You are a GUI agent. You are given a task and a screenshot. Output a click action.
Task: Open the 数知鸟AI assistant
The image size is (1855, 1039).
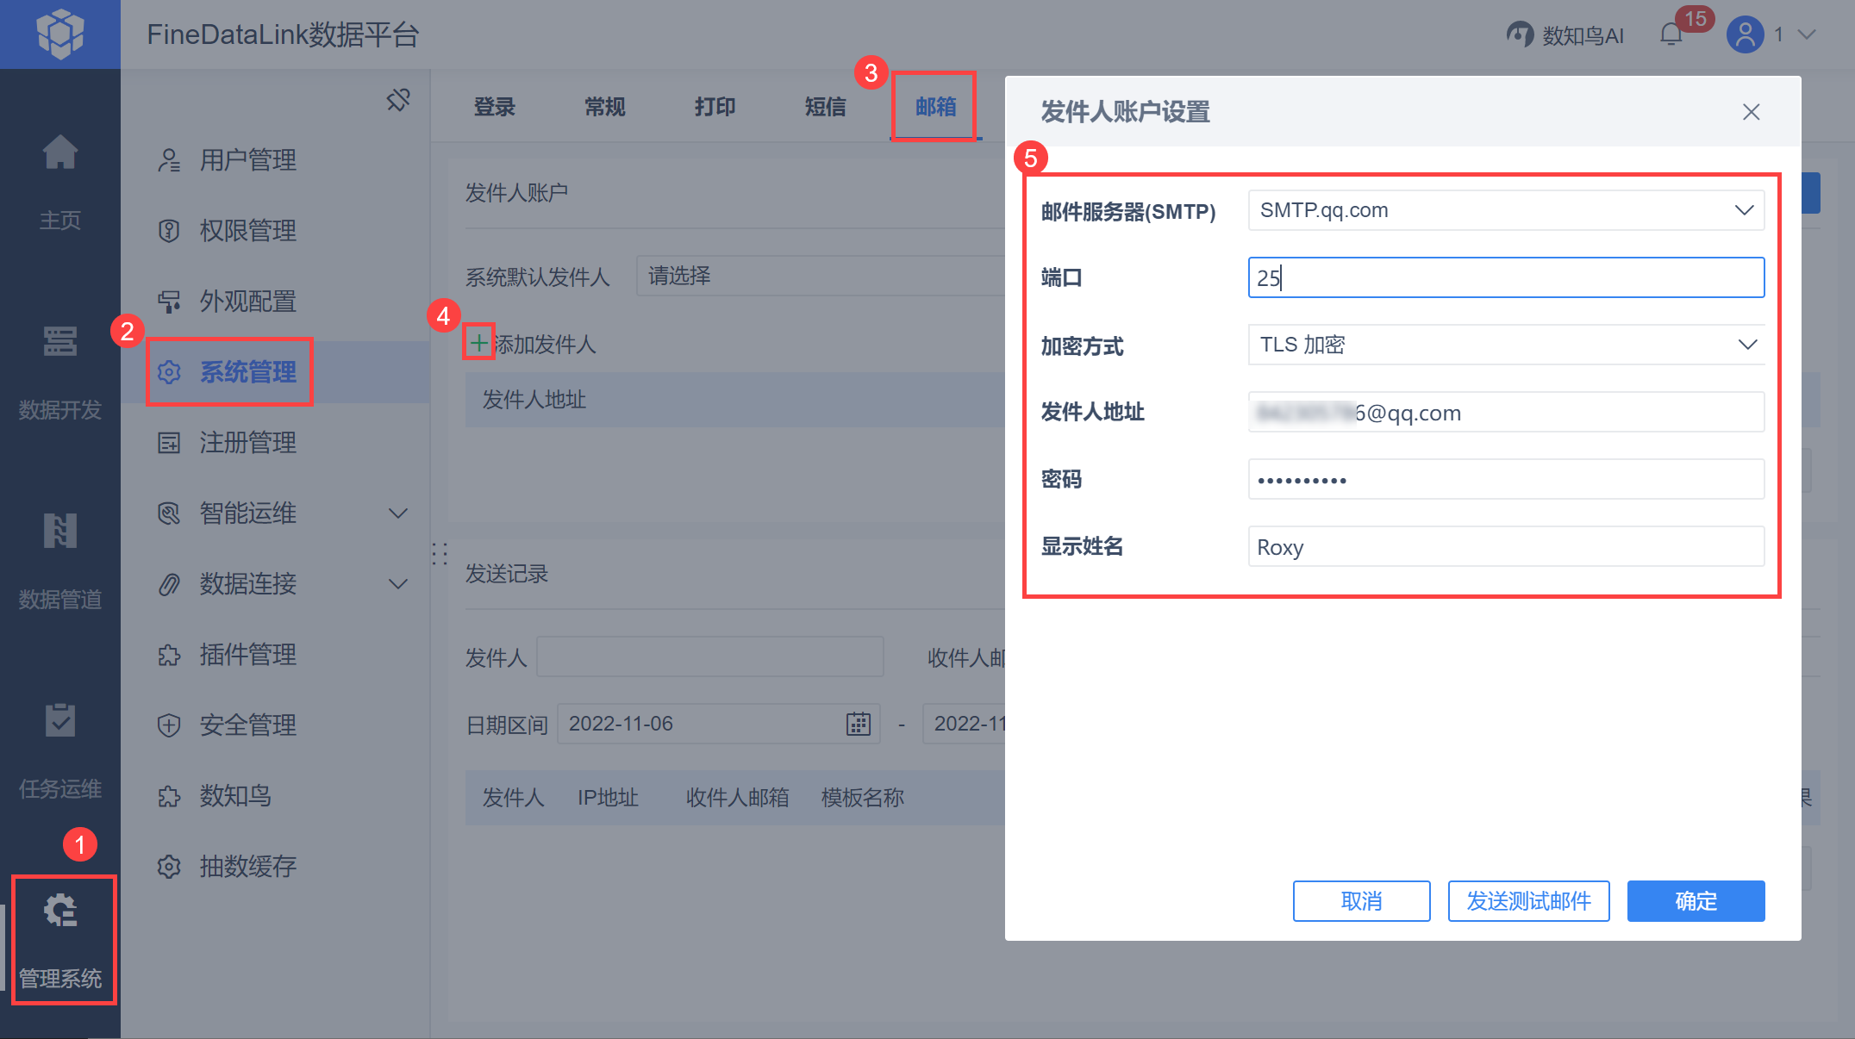1565,35
